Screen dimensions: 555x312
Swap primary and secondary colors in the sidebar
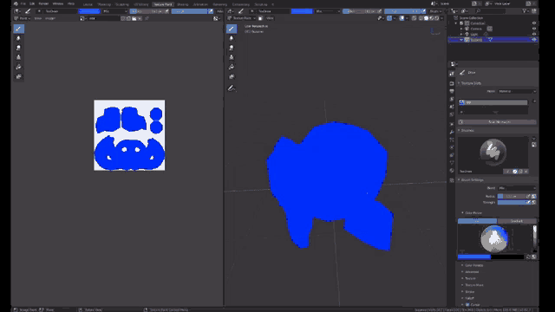[x=528, y=257]
